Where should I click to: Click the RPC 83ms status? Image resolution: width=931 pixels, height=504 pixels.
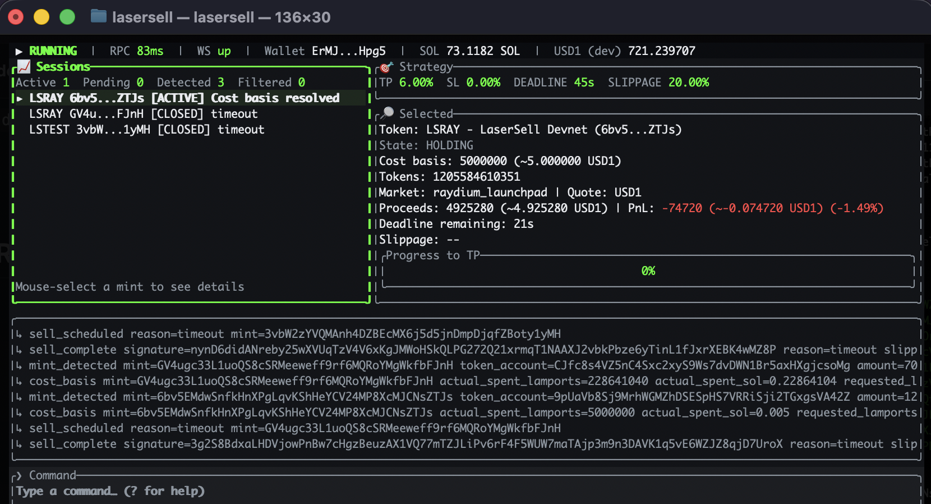click(136, 51)
